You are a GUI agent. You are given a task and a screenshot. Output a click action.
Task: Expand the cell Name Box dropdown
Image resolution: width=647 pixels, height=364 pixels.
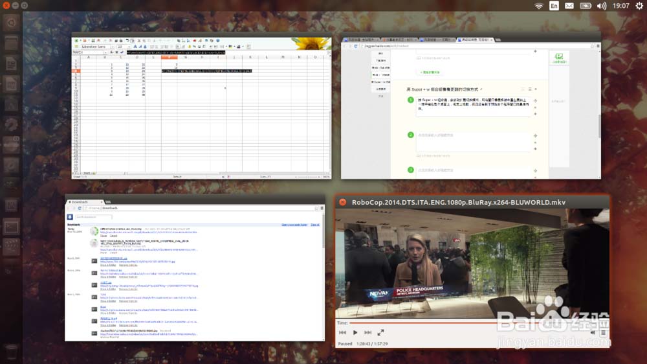pos(105,52)
